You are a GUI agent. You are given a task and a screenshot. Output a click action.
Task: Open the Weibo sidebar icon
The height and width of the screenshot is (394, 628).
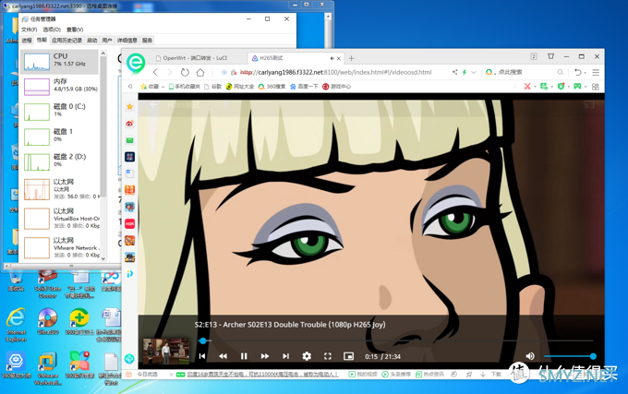(x=130, y=124)
